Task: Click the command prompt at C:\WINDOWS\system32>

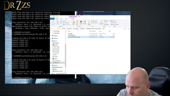Action: point(21,78)
